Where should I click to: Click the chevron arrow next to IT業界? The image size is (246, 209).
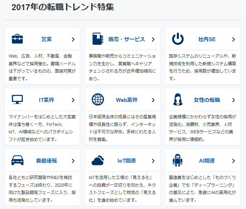pos(73,100)
